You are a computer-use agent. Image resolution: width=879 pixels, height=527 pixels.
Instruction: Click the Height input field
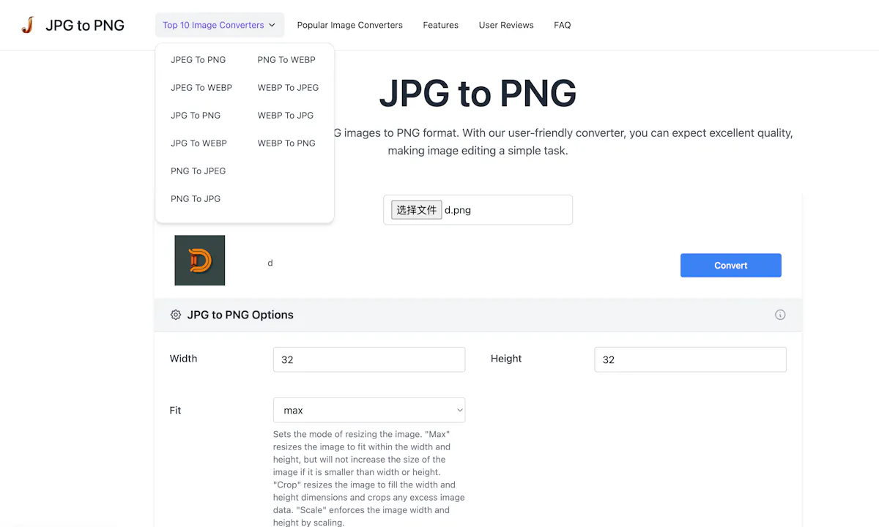(690, 359)
